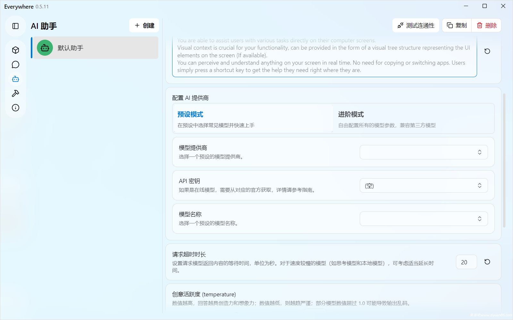Toggle the sidebar collapse icon
Image resolution: width=513 pixels, height=320 pixels.
15,26
